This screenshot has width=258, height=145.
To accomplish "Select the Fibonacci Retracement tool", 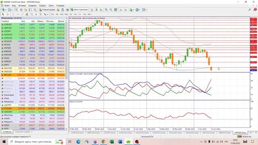I will [x=31, y=14].
